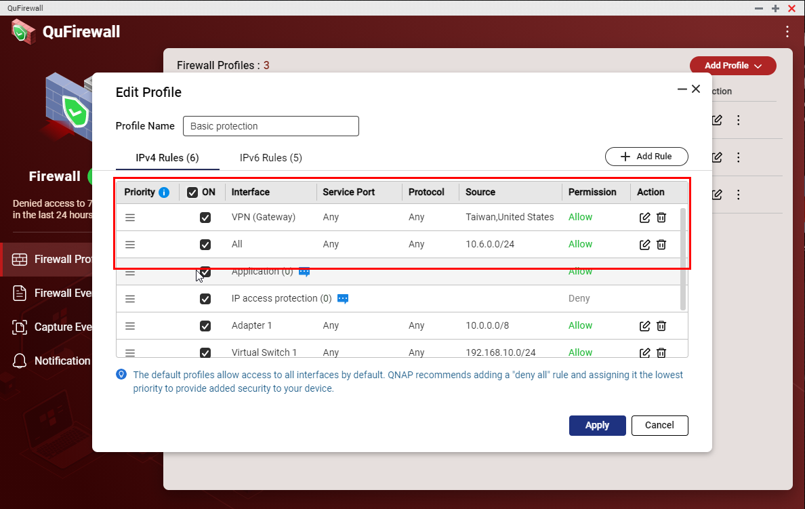The image size is (805, 509).
Task: Uncheck the Adapter 1 rule checkbox
Action: pyautogui.click(x=205, y=326)
